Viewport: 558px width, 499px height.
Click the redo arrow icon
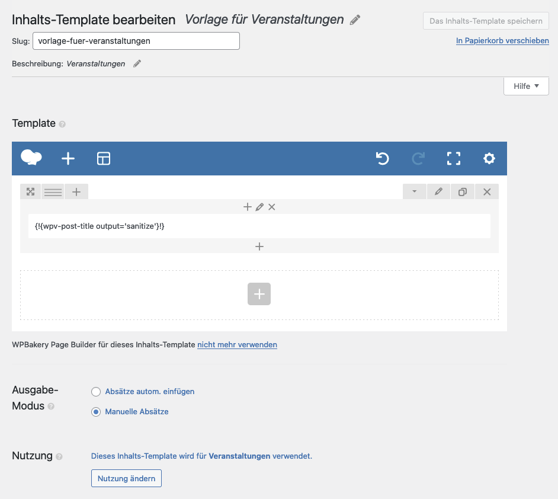(418, 158)
